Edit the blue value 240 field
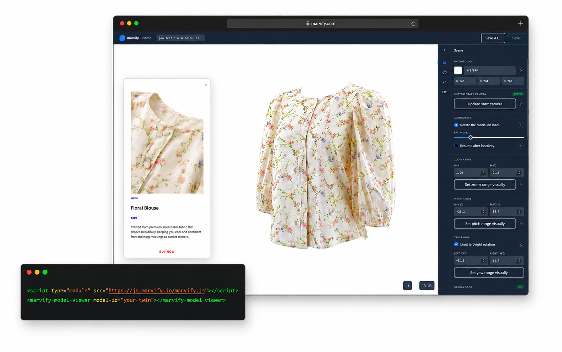562x352 pixels. [x=513, y=81]
